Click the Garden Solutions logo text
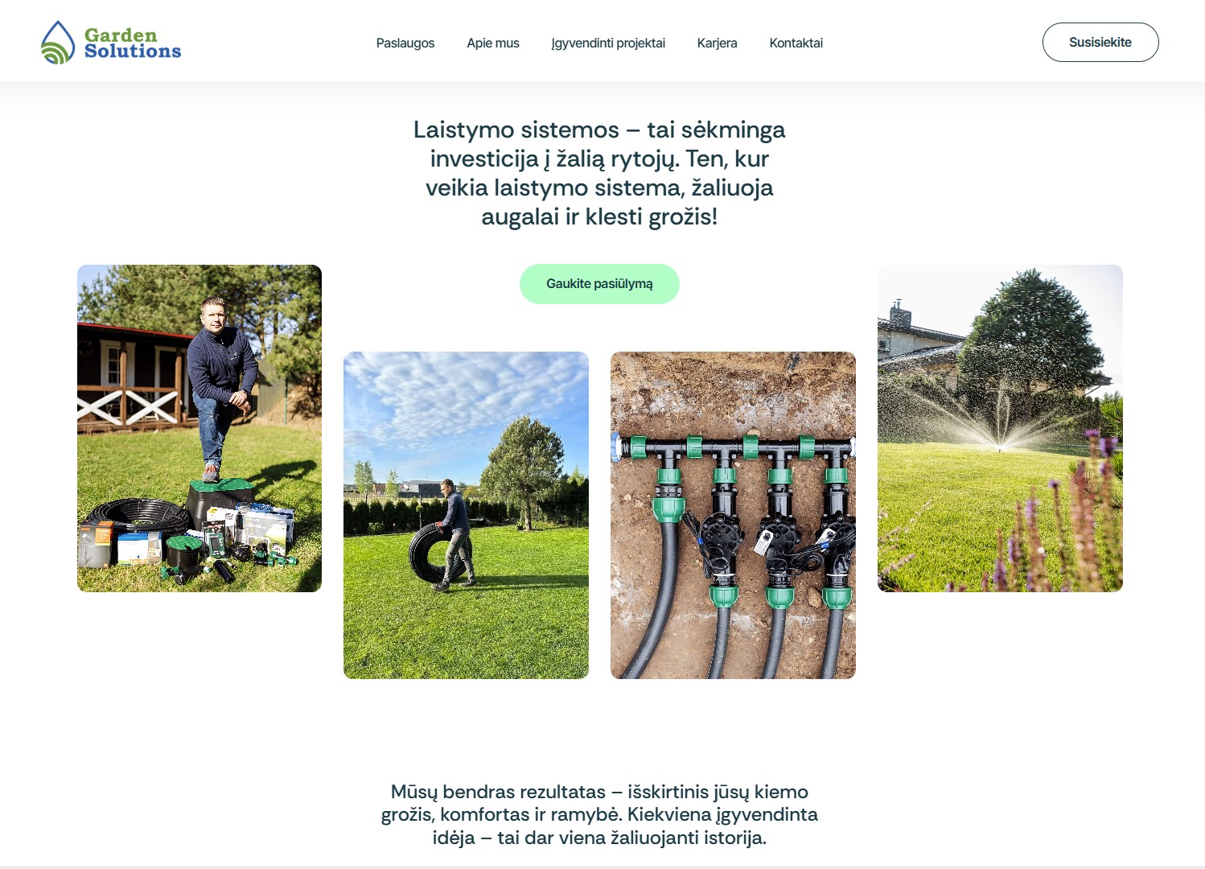The height and width of the screenshot is (869, 1205). (133, 43)
